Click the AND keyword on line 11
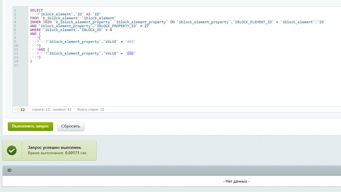Viewport: 341px width, 192px height. point(42,49)
